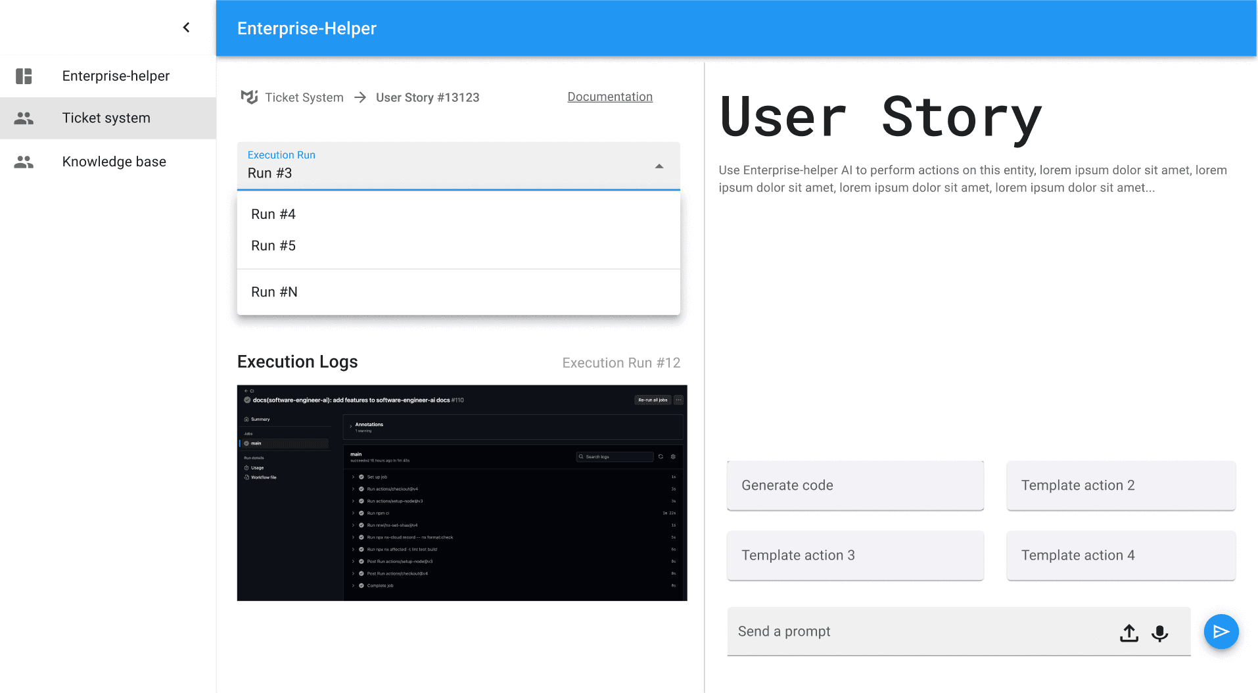Collapse the sidebar with the back chevron
1258x693 pixels.
pyautogui.click(x=187, y=28)
